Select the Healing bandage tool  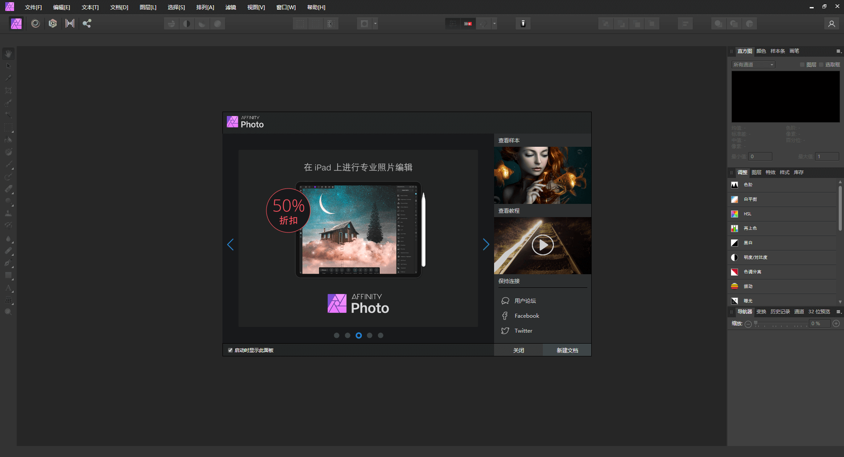[x=8, y=251]
